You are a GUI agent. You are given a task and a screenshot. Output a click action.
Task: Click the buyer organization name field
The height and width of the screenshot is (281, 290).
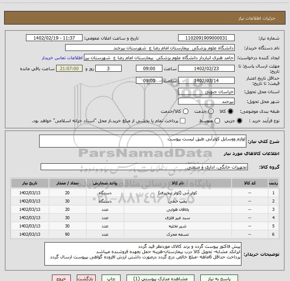pos(150,48)
